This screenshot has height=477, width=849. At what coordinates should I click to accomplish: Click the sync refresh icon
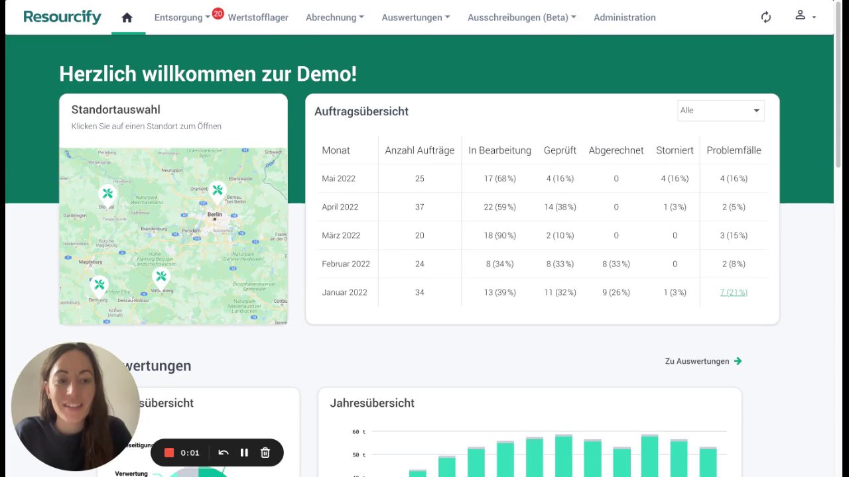pyautogui.click(x=766, y=17)
